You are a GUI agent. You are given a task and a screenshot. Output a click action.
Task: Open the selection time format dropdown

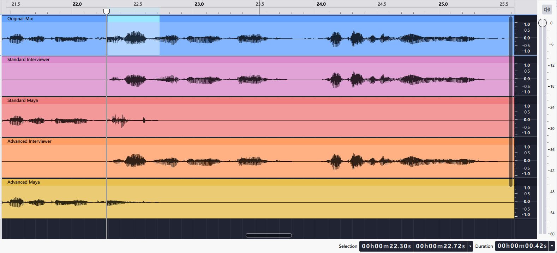pos(470,246)
